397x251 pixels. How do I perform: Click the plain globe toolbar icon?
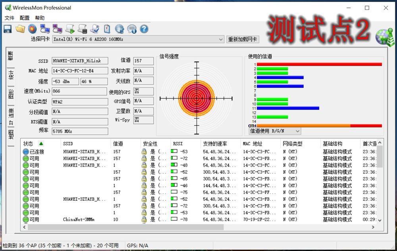[x=119, y=29]
